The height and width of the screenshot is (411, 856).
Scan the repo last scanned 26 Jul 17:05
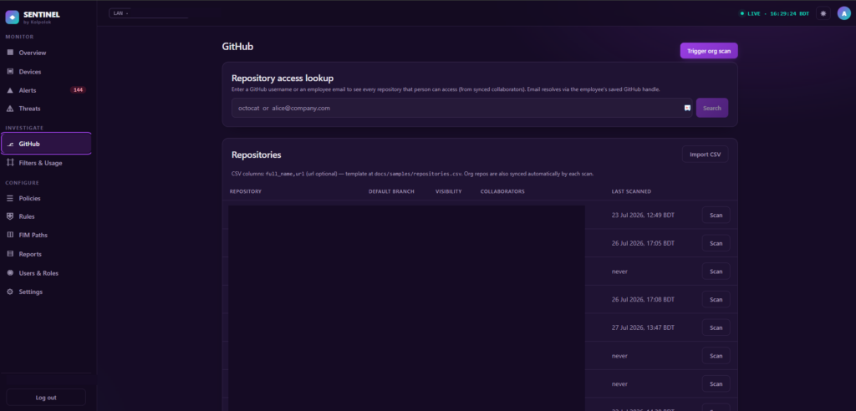pyautogui.click(x=716, y=243)
